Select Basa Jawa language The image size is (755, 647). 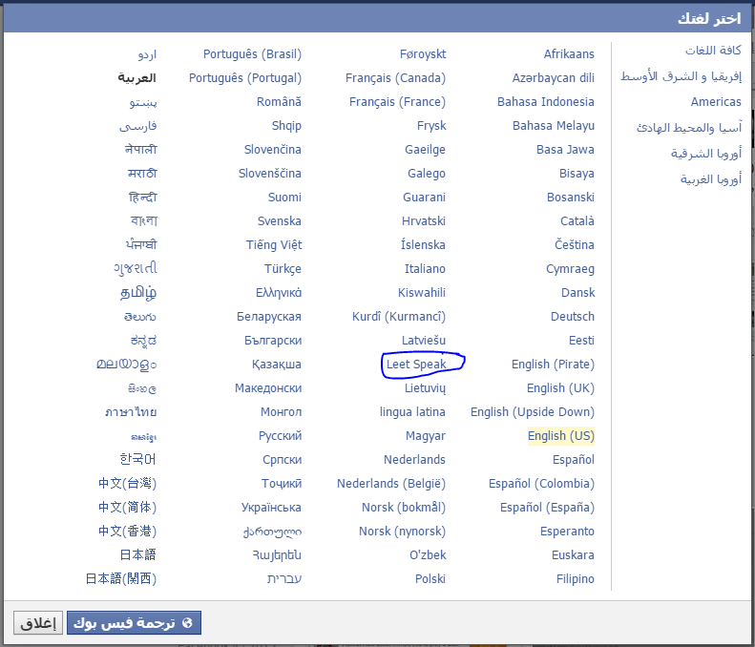565,149
